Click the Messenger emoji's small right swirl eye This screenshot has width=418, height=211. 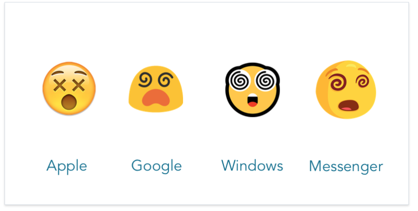[363, 81]
